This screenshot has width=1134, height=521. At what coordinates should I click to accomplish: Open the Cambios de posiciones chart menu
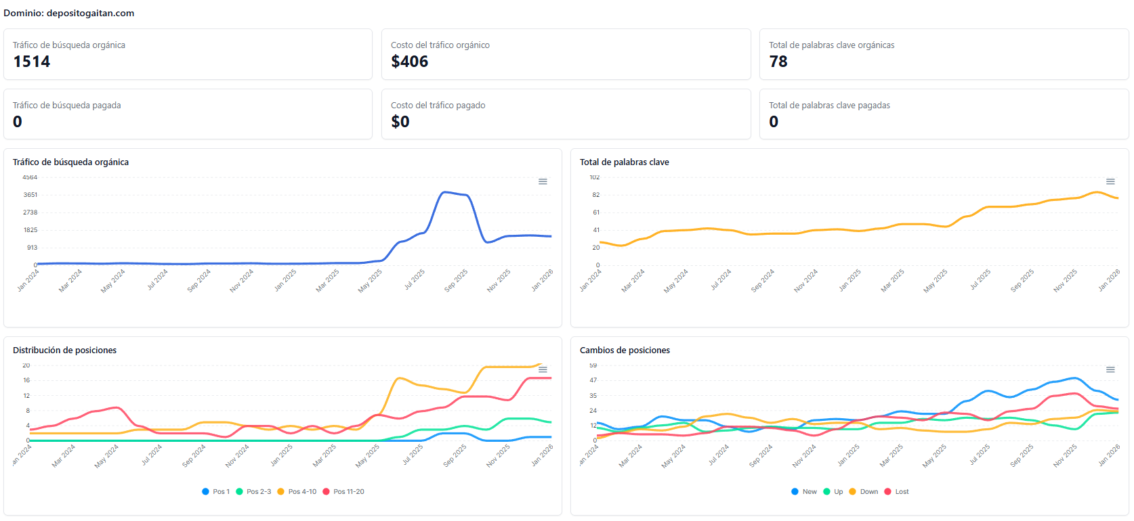point(1110,369)
